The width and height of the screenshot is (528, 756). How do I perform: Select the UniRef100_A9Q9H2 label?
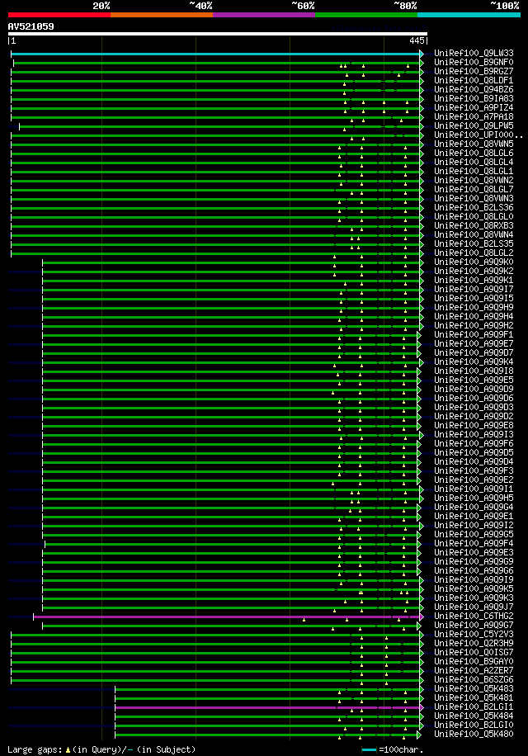click(x=474, y=325)
